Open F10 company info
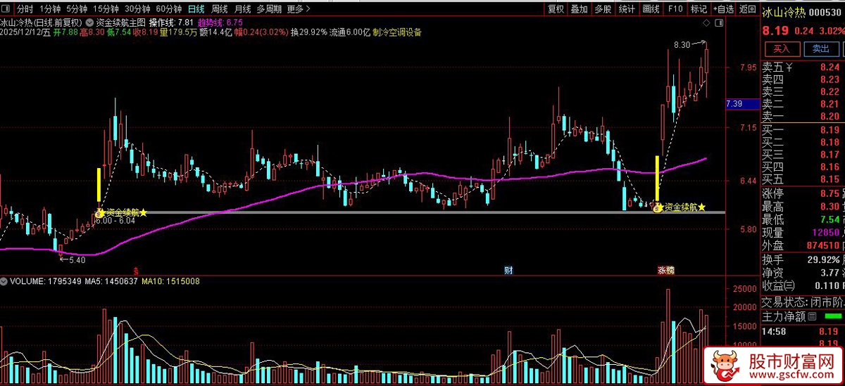The width and height of the screenshot is (845, 386). pyautogui.click(x=675, y=9)
